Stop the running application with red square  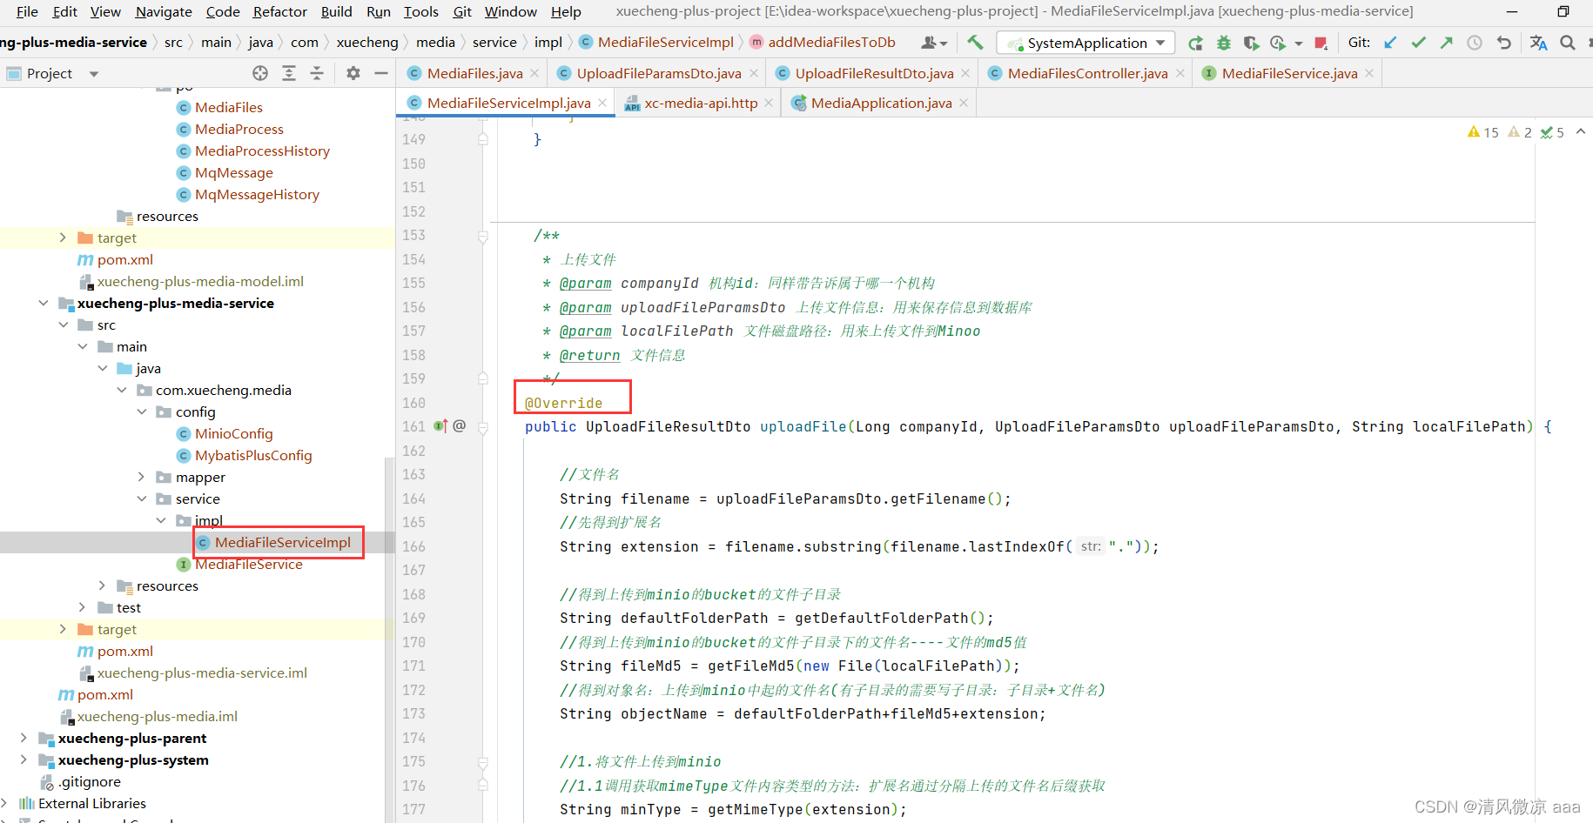click(x=1321, y=43)
